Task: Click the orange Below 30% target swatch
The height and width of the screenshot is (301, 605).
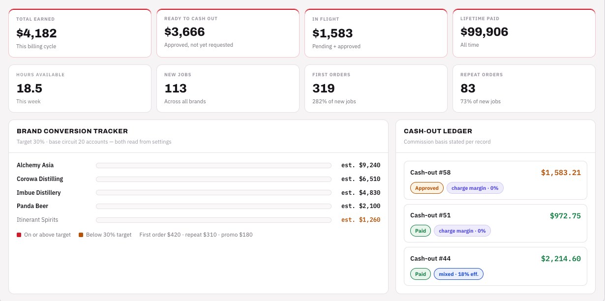Action: click(81, 235)
